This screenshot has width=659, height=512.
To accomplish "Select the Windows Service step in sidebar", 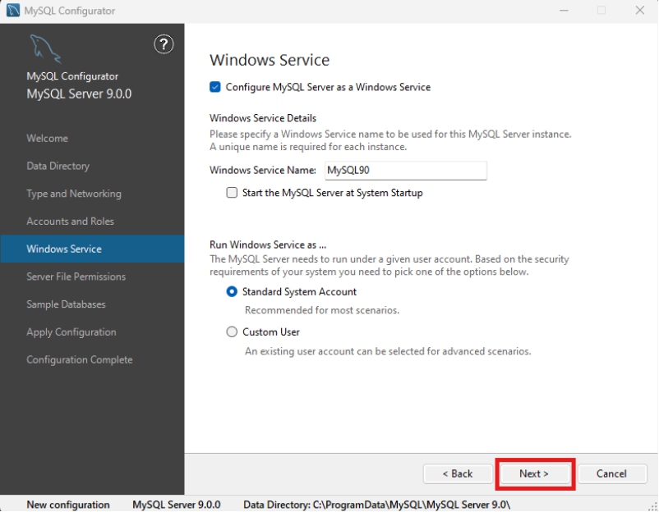I will (92, 249).
